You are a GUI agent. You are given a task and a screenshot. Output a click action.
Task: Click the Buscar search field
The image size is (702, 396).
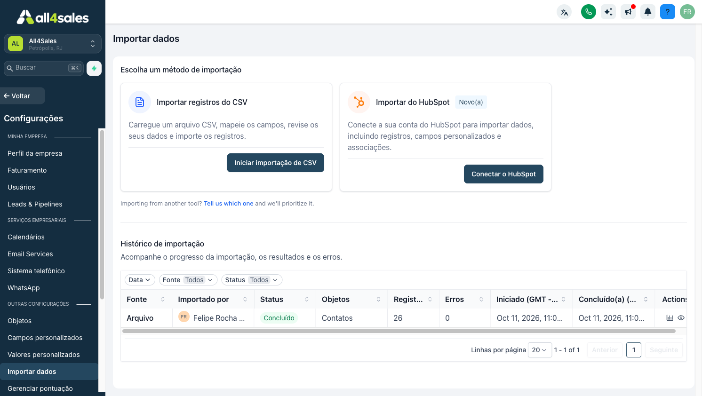click(x=44, y=68)
